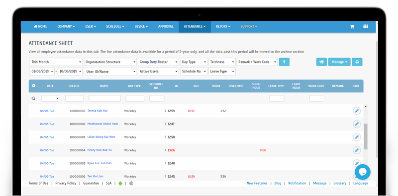
Task: Open the Tardiness dropdown
Action: [222, 62]
